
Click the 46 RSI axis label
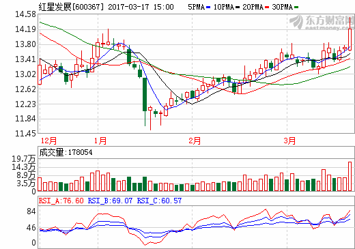click(31, 228)
